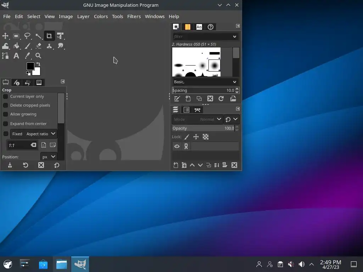Switch to the Fonts tab

pyautogui.click(x=199, y=27)
